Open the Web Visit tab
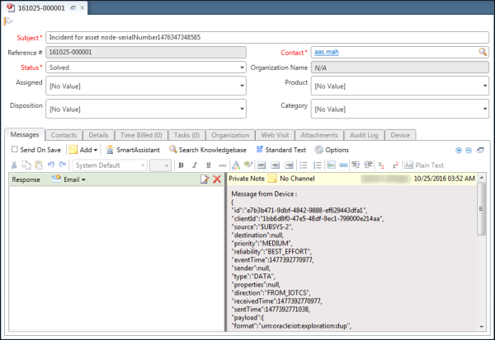495x340 pixels. pos(275,135)
